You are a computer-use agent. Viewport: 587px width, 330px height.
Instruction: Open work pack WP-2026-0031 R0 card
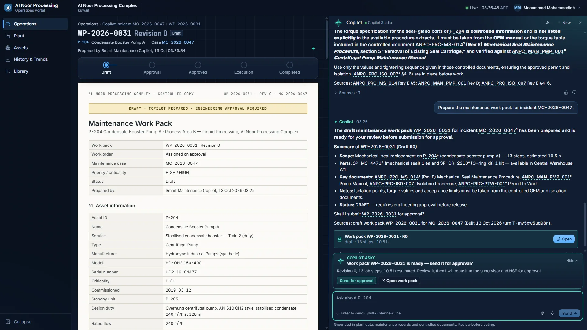(x=564, y=239)
